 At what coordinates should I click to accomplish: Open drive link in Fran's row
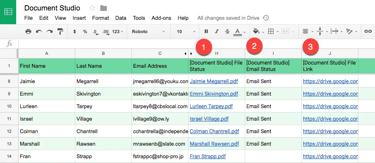tap(331, 156)
